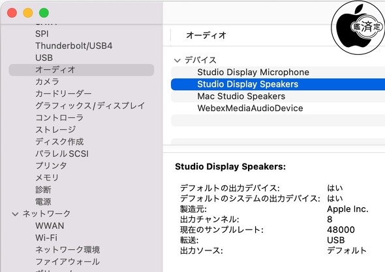Zoom the window with green button
The width and height of the screenshot is (385, 272).
[44, 13]
